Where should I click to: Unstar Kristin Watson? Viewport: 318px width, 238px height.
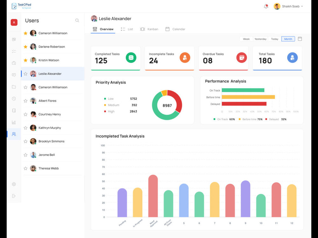coord(25,60)
